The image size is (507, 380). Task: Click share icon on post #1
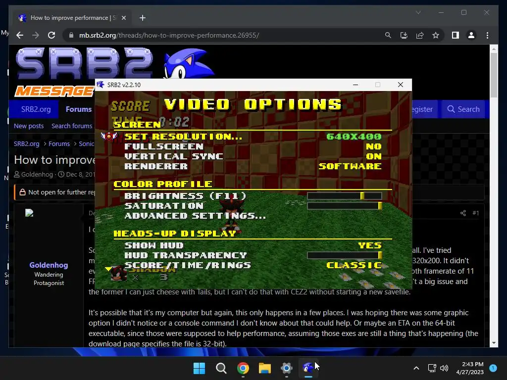tap(463, 213)
